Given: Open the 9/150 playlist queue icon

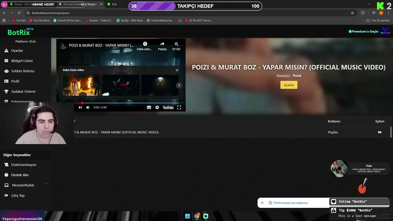Looking at the screenshot, I should (x=176, y=44).
